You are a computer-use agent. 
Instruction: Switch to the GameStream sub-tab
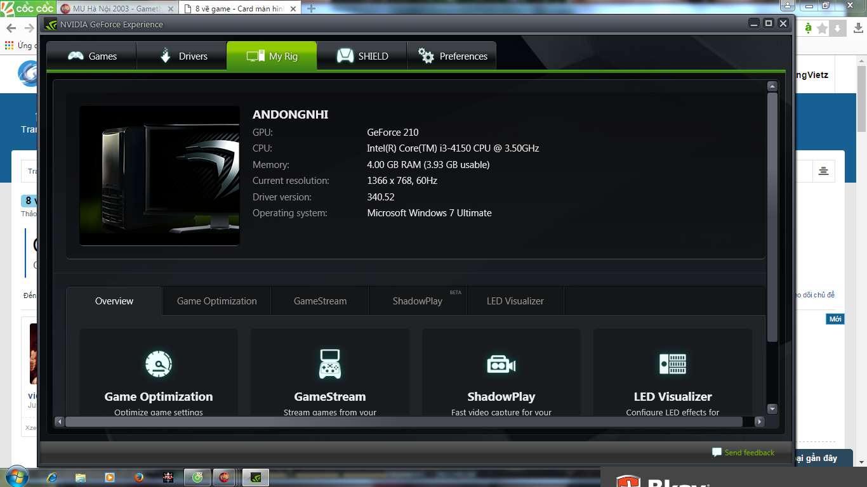[x=320, y=301]
